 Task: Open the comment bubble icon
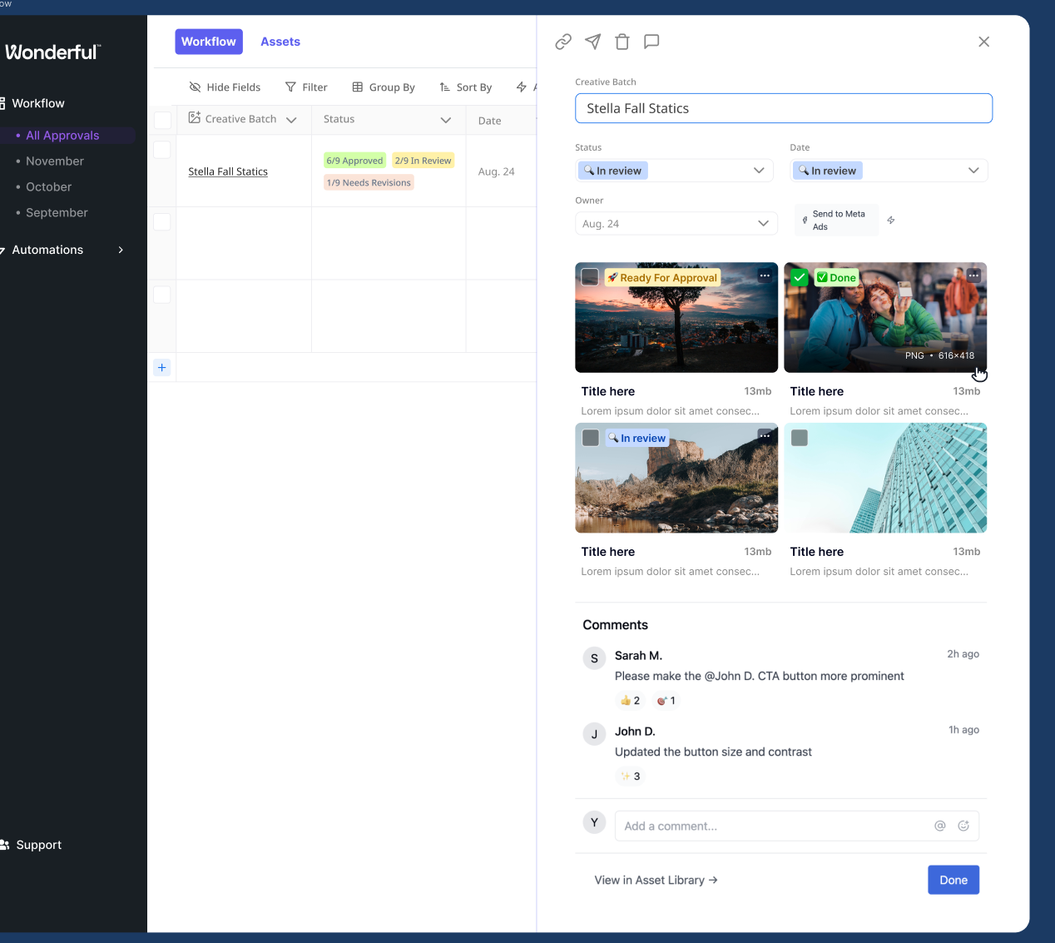651,42
